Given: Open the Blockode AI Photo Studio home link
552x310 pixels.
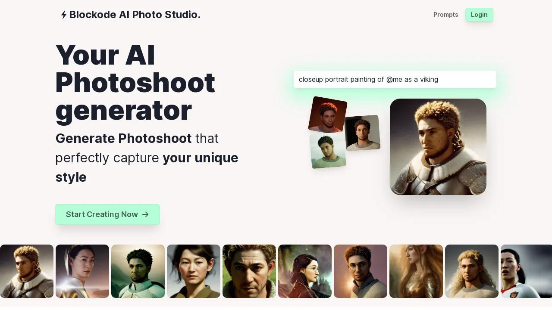Looking at the screenshot, I should pos(131,15).
